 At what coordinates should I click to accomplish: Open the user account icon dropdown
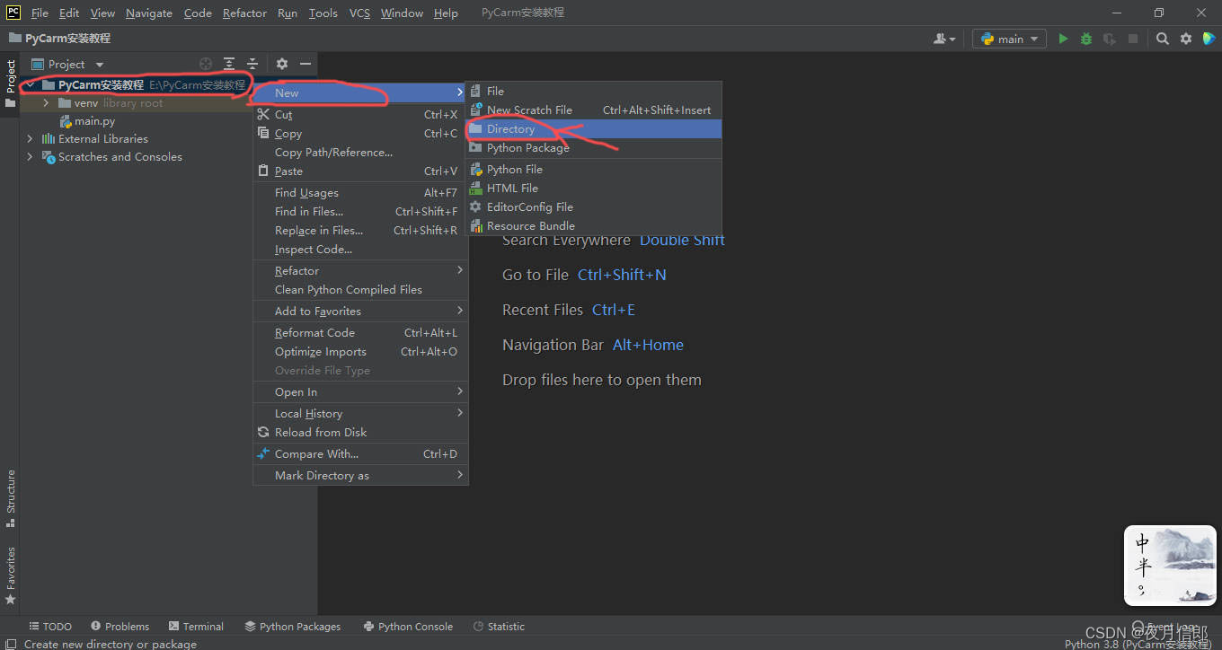944,39
